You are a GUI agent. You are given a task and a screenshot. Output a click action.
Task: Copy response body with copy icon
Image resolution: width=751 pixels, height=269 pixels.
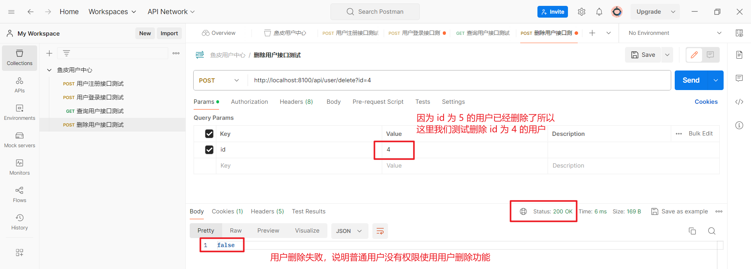point(692,231)
